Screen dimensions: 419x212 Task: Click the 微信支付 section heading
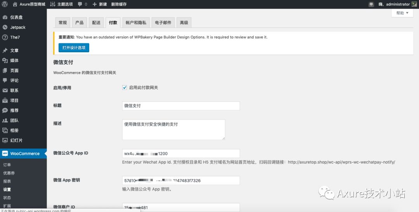point(63,62)
